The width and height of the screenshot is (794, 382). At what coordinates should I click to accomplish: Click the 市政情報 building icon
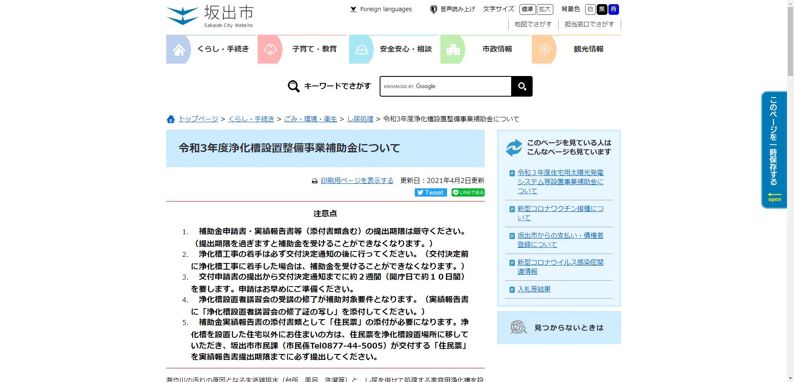pyautogui.click(x=453, y=49)
